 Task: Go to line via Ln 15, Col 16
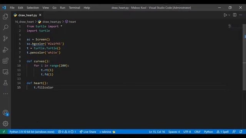[157, 132]
